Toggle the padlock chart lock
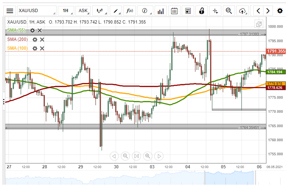 coord(202,11)
